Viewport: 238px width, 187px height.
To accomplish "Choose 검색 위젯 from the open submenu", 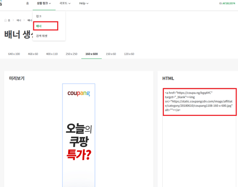I will coord(41,36).
